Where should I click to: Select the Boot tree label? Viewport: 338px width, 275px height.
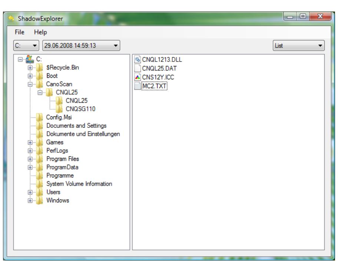click(52, 76)
